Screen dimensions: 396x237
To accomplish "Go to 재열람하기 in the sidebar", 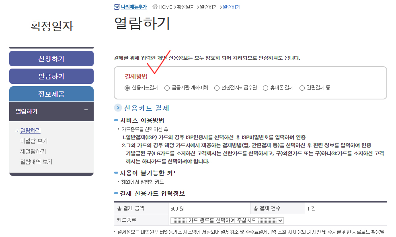I will [33, 151].
